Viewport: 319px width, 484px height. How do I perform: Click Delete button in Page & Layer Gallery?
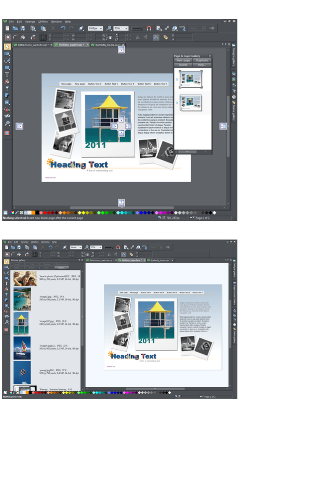tap(183, 65)
